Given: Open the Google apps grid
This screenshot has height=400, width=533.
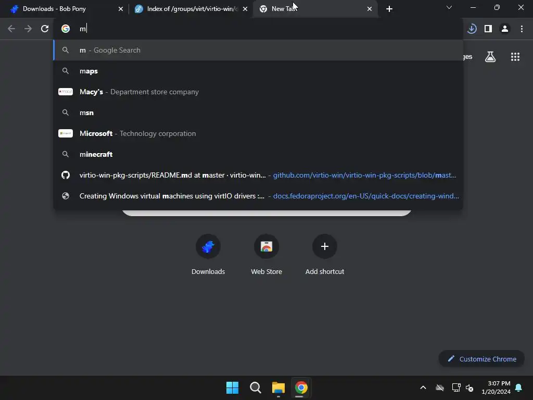Looking at the screenshot, I should tap(515, 57).
